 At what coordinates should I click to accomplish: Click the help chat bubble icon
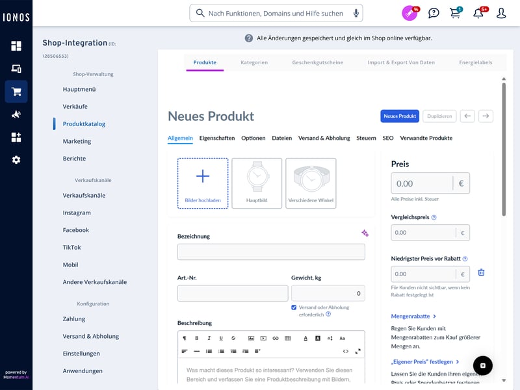pyautogui.click(x=434, y=13)
